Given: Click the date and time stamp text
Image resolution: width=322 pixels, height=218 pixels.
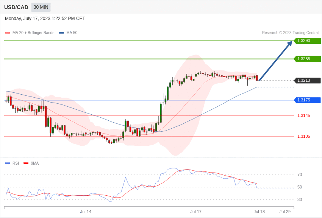Looking at the screenshot, I should pyautogui.click(x=45, y=19).
